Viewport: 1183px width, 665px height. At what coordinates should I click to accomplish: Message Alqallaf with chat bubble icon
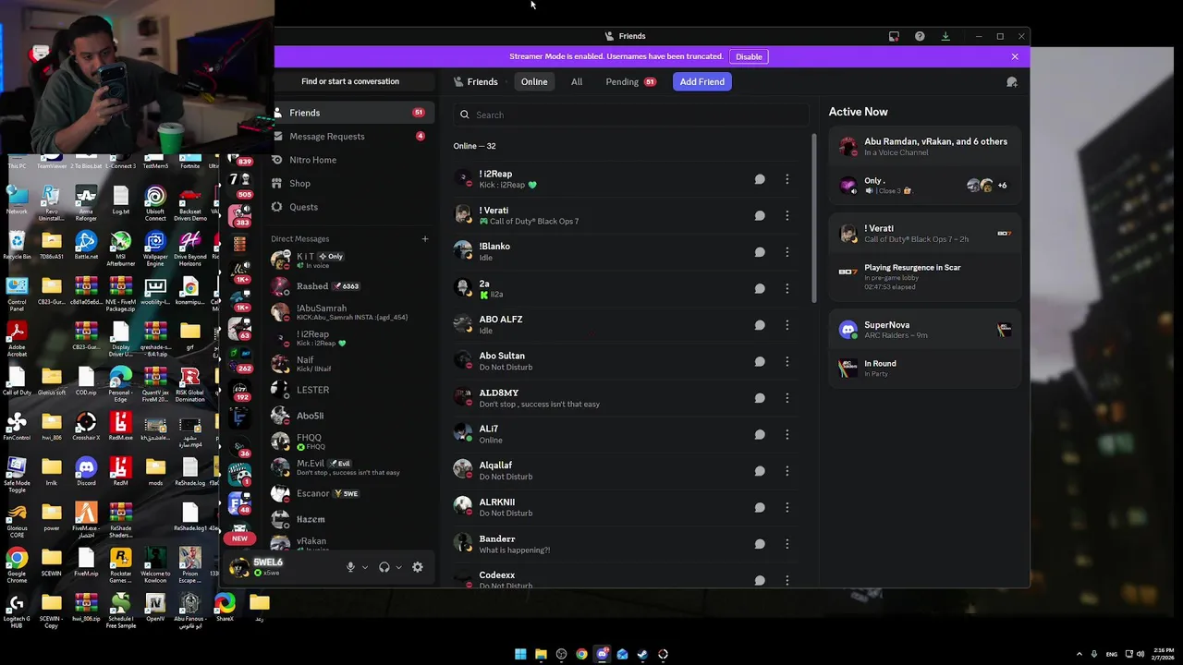760,471
